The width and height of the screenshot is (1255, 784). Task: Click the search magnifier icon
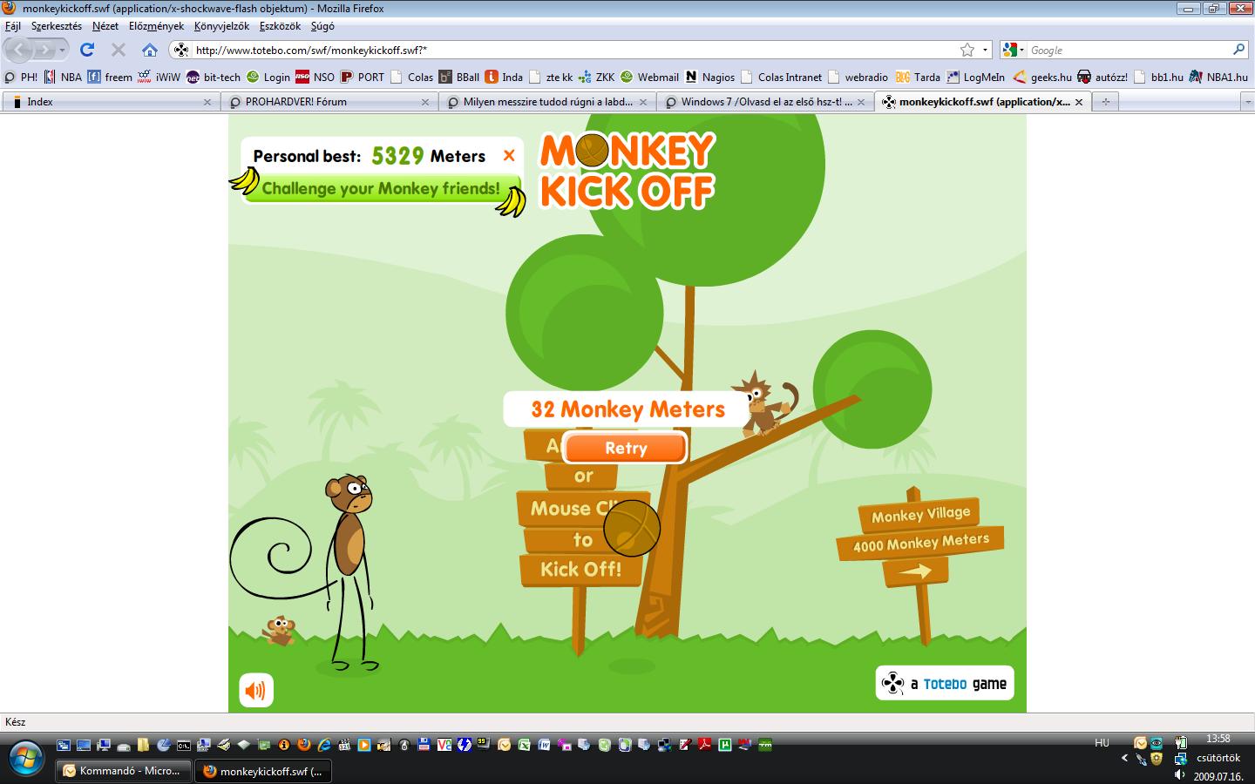pyautogui.click(x=1239, y=50)
